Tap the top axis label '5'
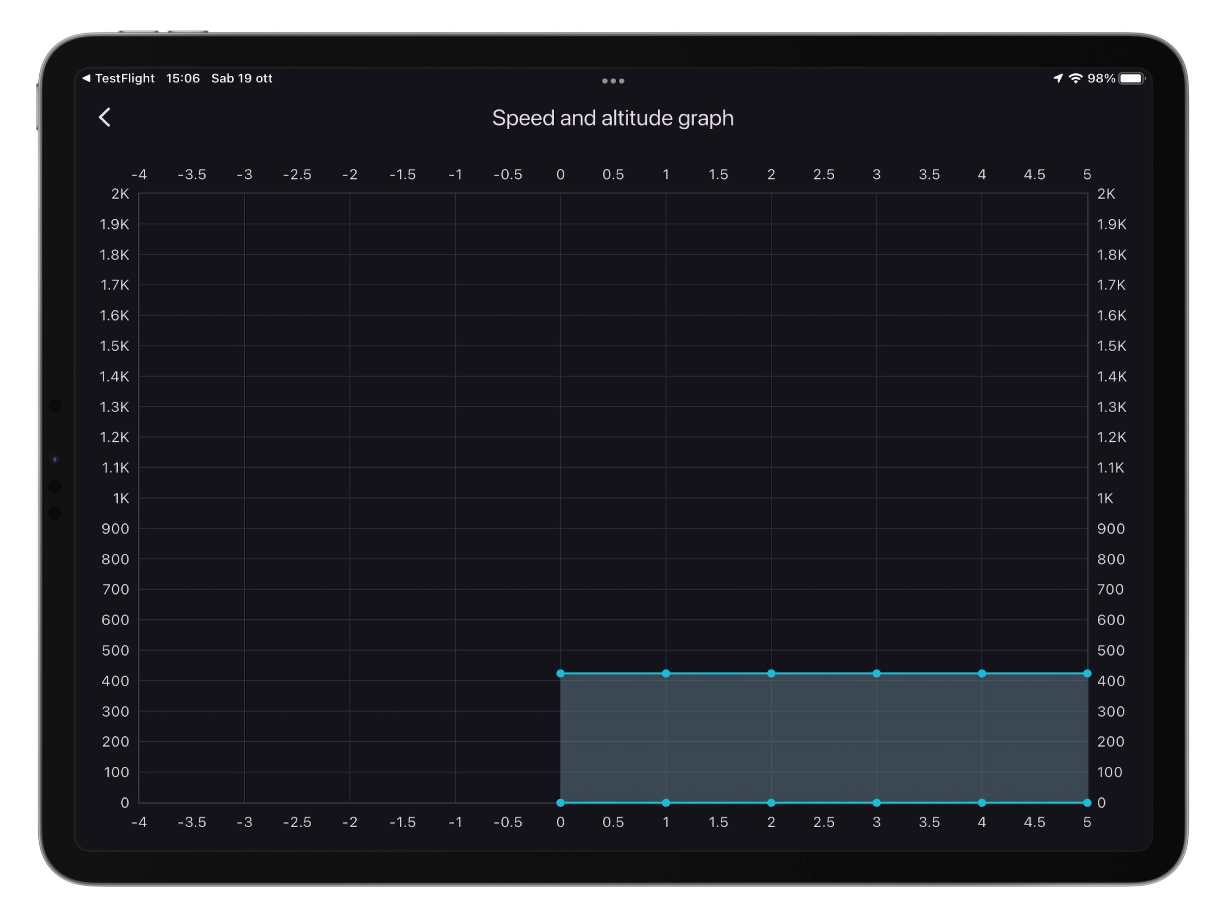Screen dimensions: 1227x920 pyautogui.click(x=1087, y=175)
